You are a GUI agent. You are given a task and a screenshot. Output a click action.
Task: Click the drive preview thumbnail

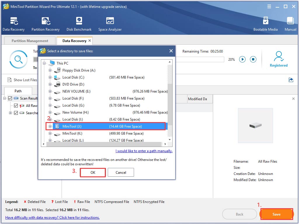255,126
